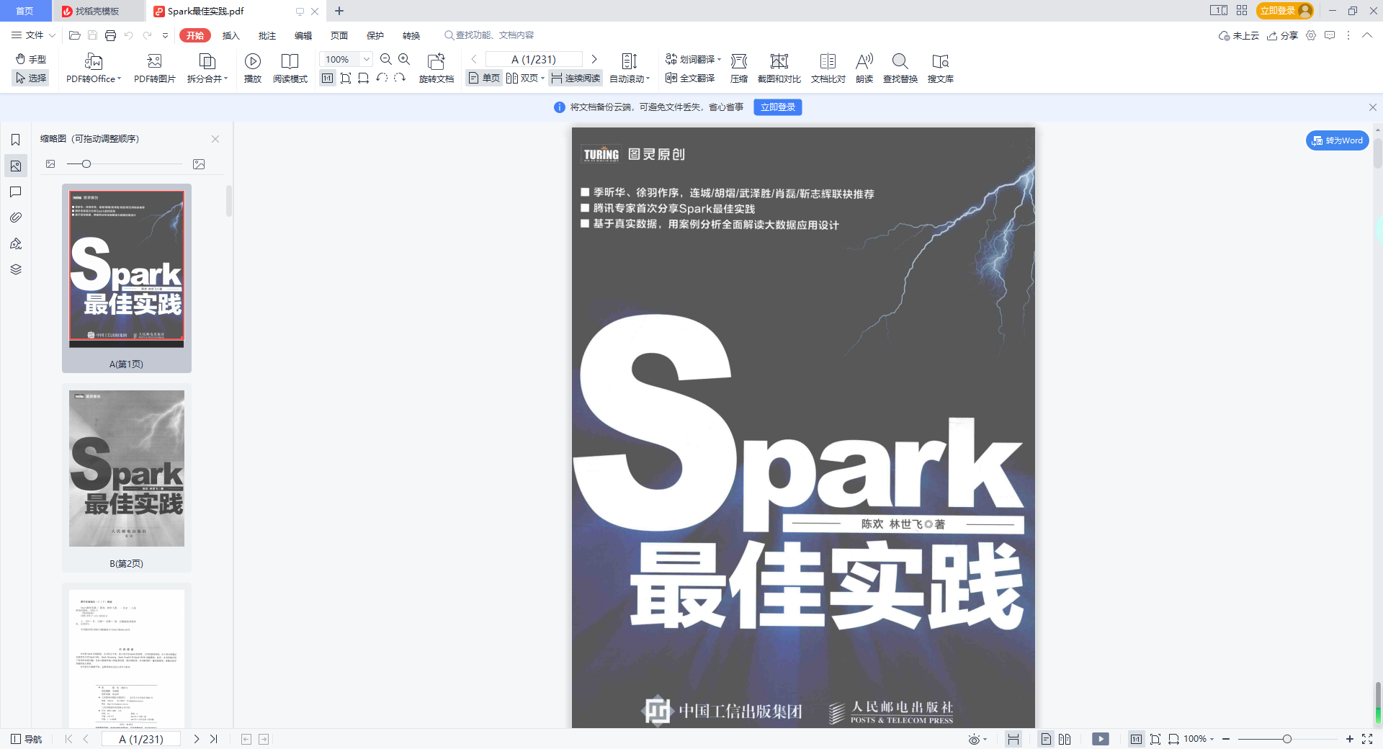Switch to the 保护 protect tab

tap(375, 35)
